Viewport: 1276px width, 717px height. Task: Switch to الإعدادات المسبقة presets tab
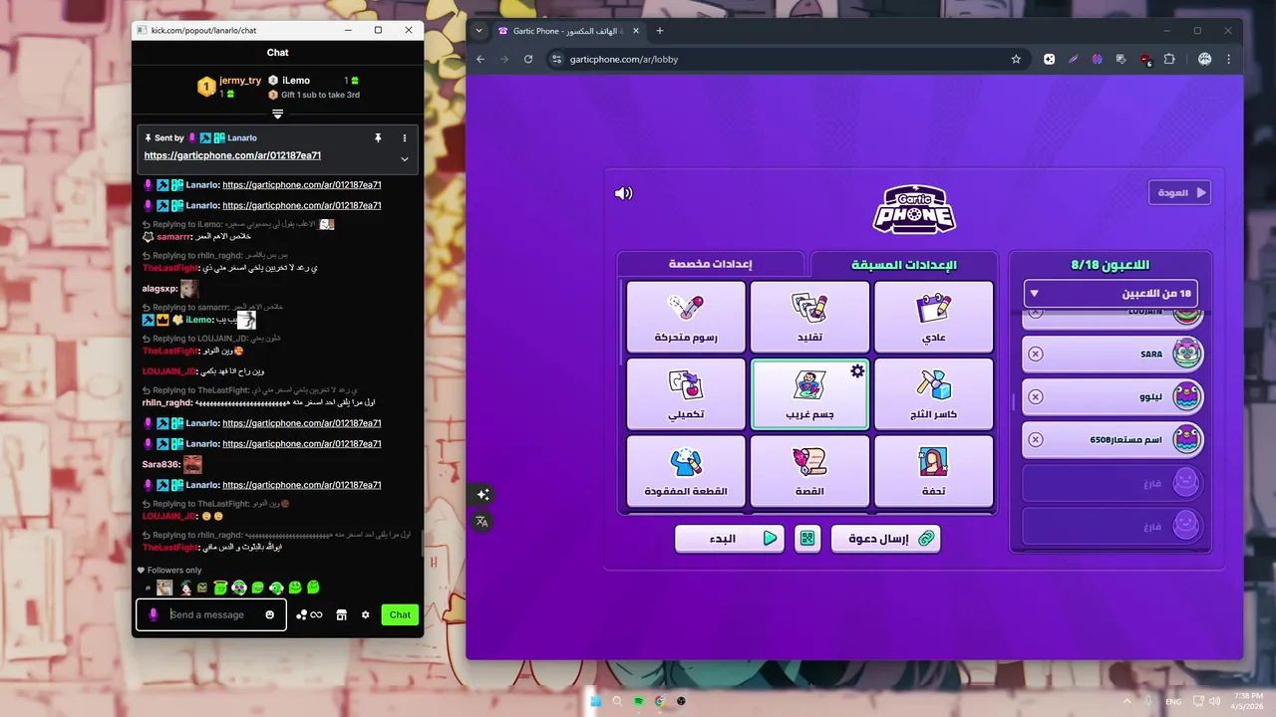pyautogui.click(x=903, y=265)
